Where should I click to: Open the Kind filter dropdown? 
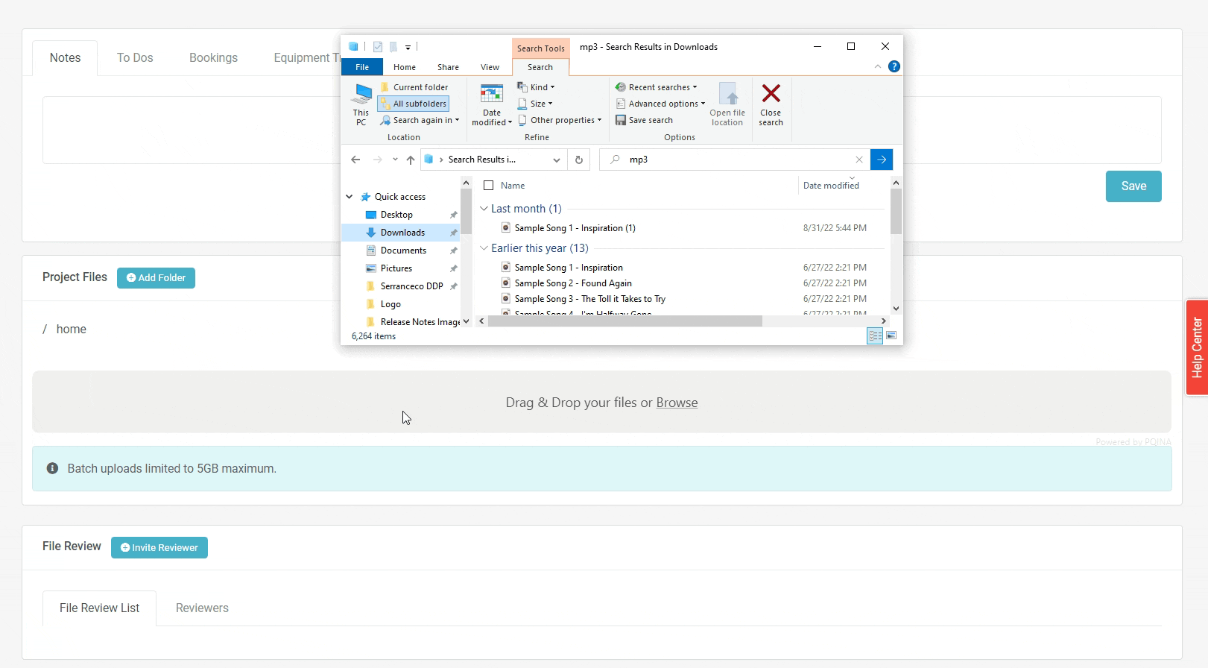pyautogui.click(x=537, y=87)
